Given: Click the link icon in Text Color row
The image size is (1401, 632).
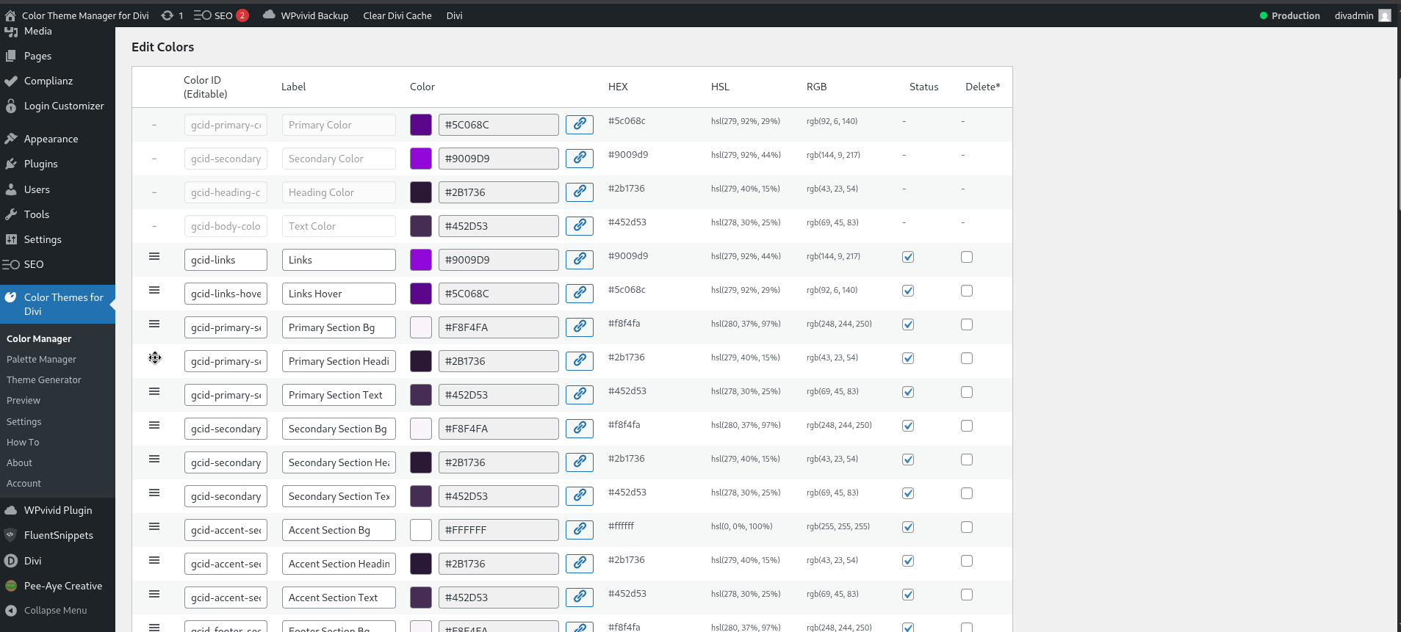Looking at the screenshot, I should pyautogui.click(x=580, y=225).
